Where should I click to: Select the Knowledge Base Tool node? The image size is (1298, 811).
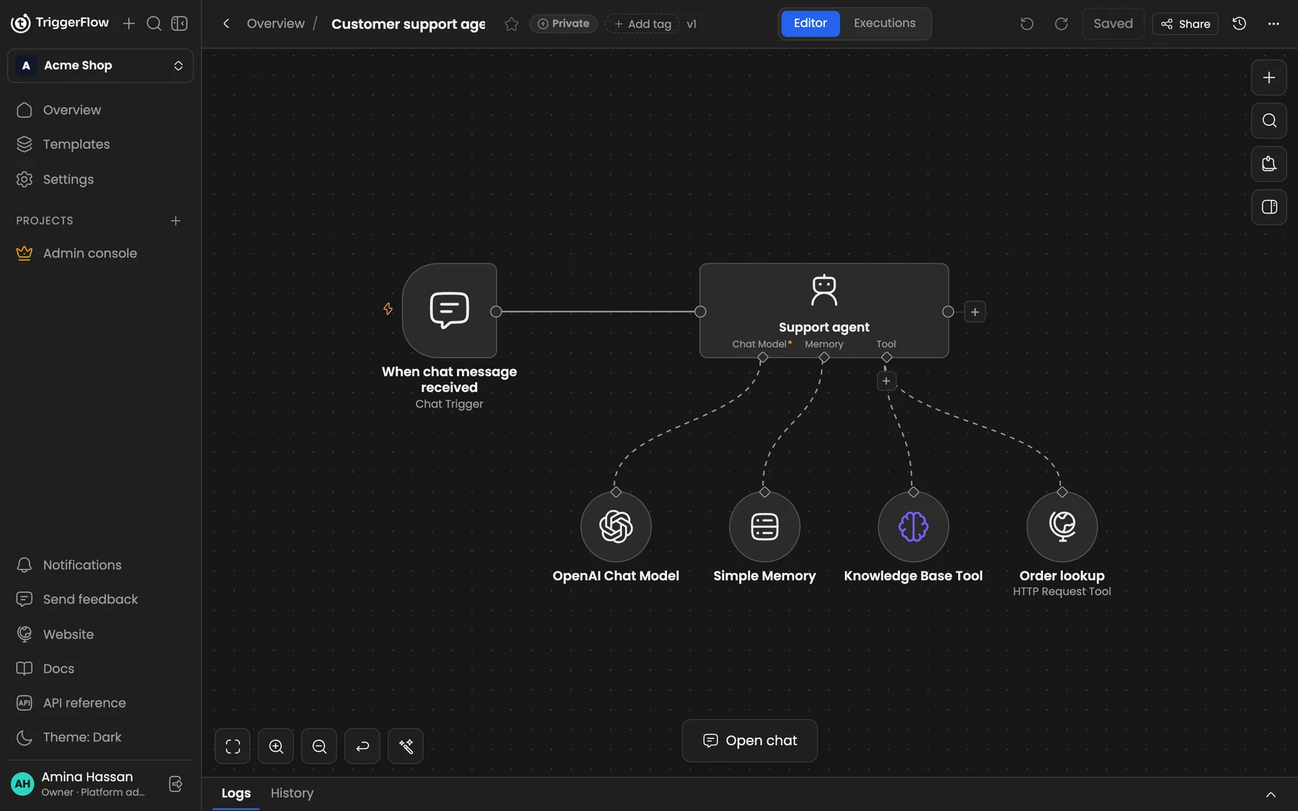[913, 526]
